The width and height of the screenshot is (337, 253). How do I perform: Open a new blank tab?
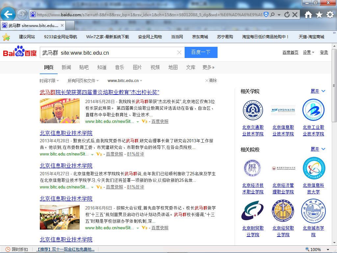click(70, 25)
